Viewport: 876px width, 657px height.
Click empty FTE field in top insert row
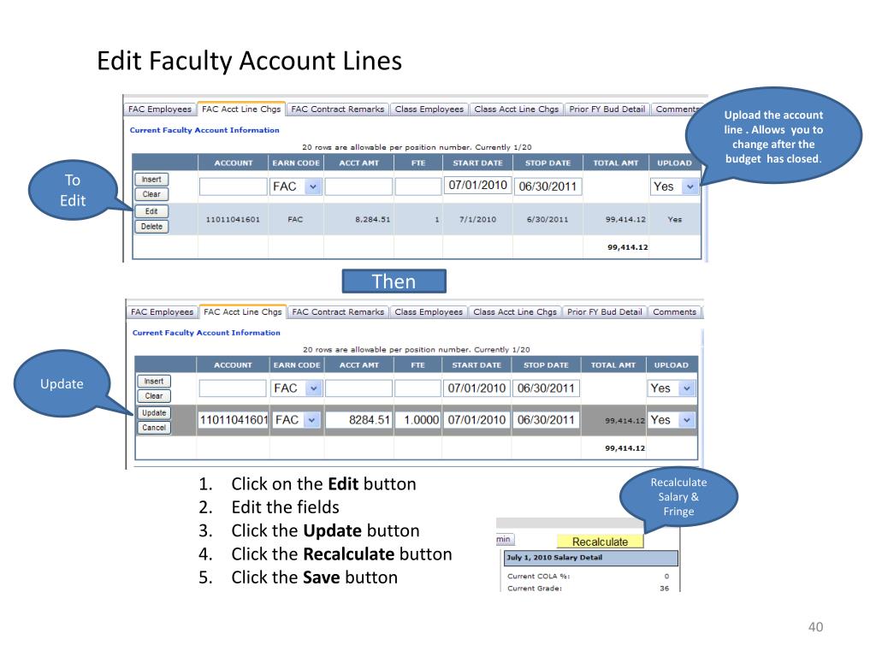point(417,186)
